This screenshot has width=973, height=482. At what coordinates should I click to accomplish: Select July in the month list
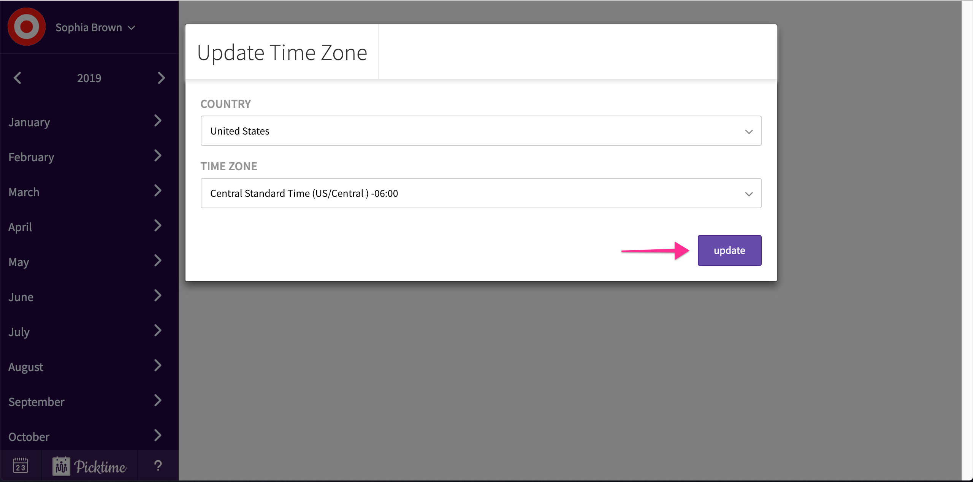pos(19,332)
